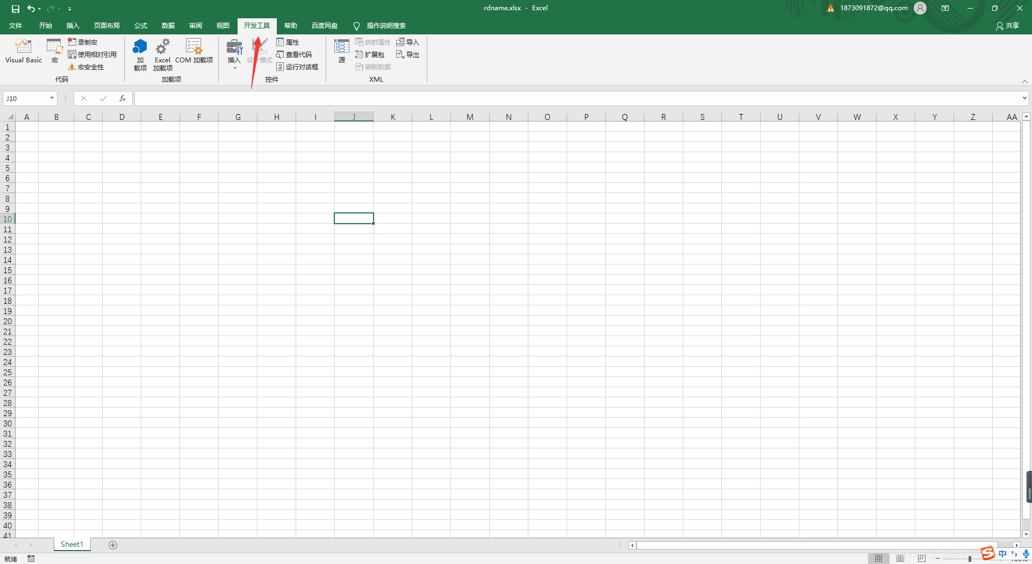This screenshot has height=564, width=1032.
Task: Click XML Map Properties
Action: [373, 42]
